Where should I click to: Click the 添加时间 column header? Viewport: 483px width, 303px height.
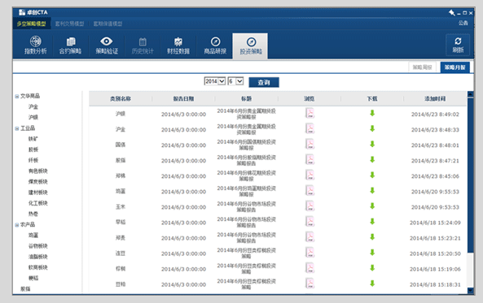click(x=435, y=98)
